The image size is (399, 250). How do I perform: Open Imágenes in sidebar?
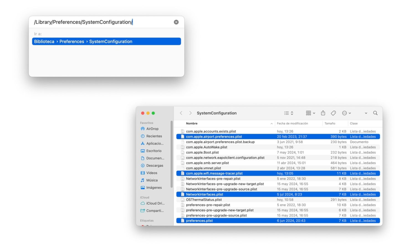coord(154,187)
